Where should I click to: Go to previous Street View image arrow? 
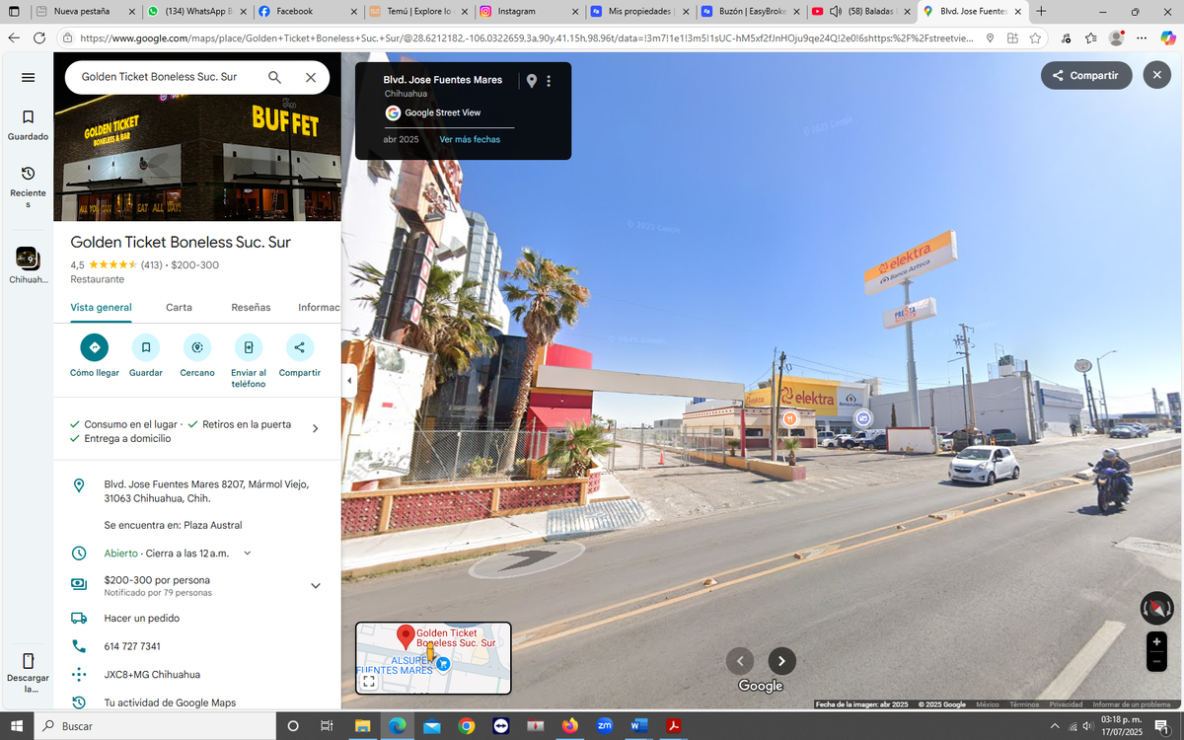[740, 661]
